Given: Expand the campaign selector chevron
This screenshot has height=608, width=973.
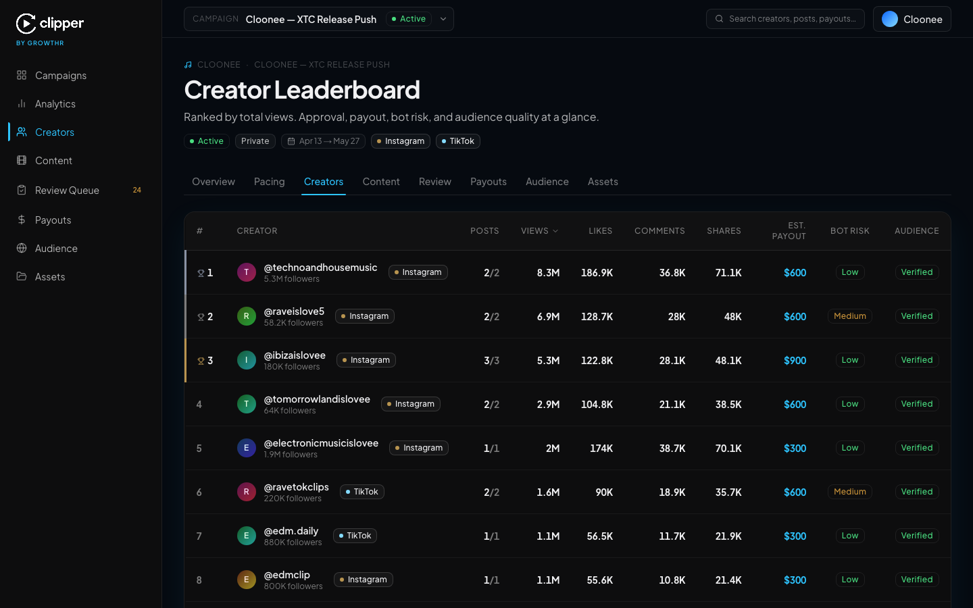Looking at the screenshot, I should click(443, 19).
